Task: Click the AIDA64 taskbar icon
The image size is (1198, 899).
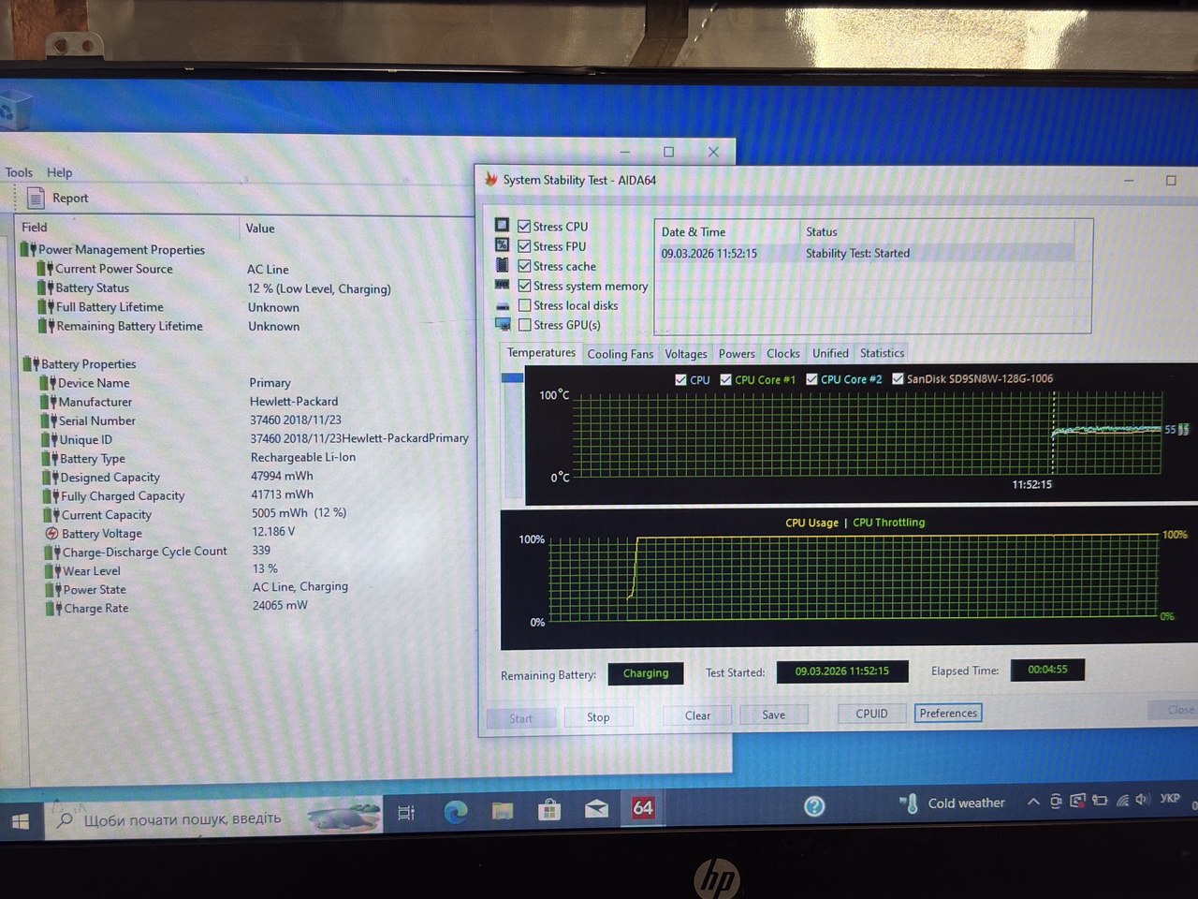Action: [643, 808]
